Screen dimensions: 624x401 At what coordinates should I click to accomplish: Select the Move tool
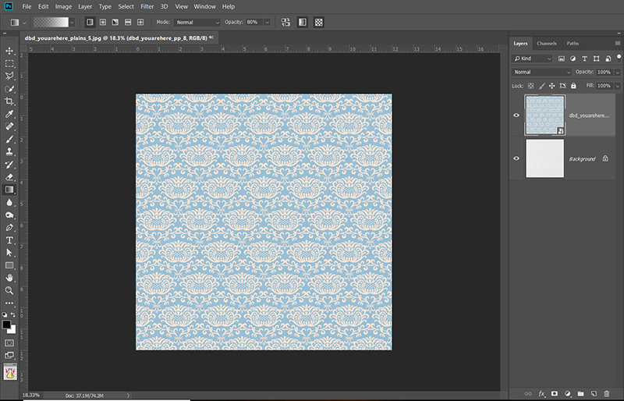click(9, 51)
